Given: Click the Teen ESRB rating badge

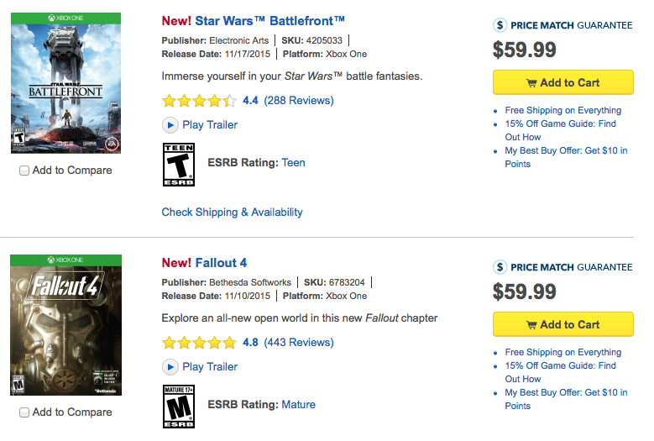Looking at the screenshot, I should point(178,164).
